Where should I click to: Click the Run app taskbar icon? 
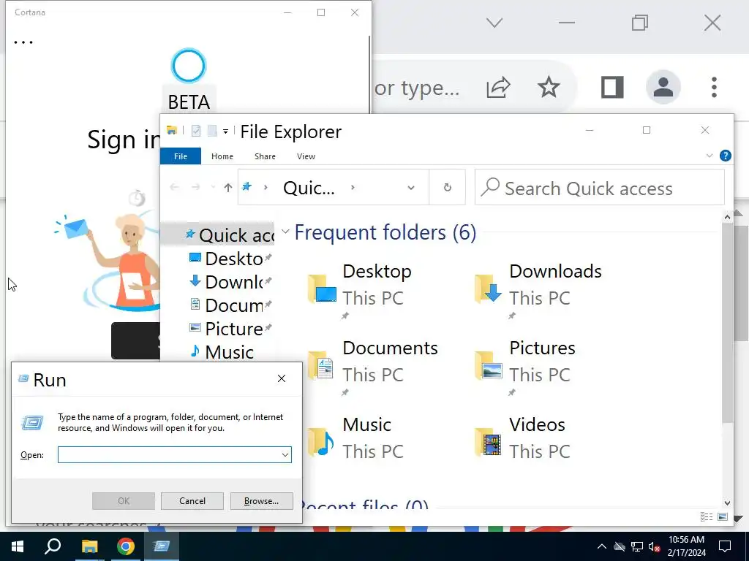coord(162,546)
